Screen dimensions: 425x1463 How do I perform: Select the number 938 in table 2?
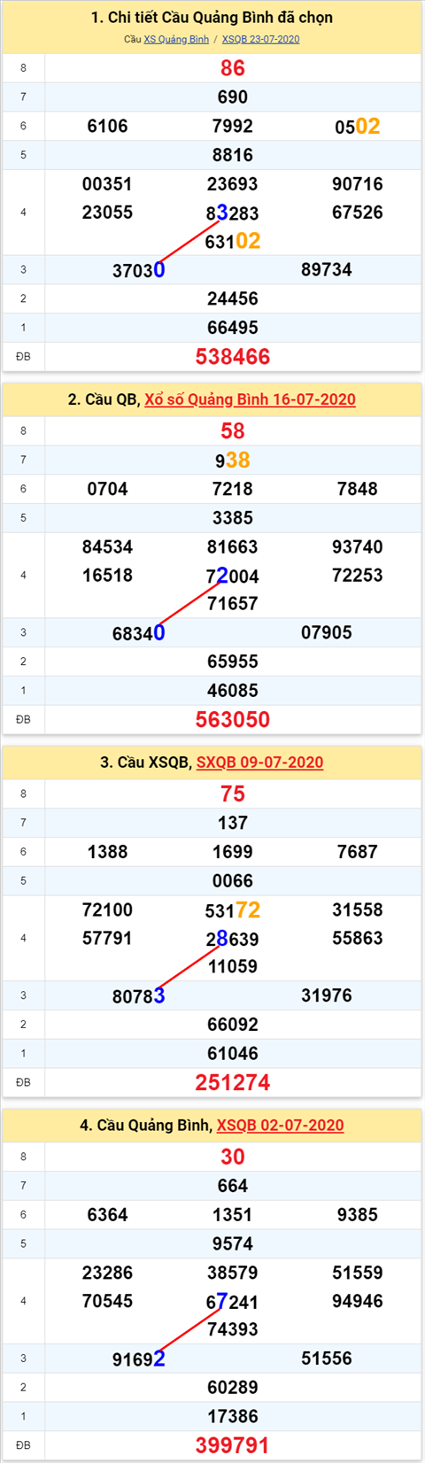pyautogui.click(x=233, y=461)
